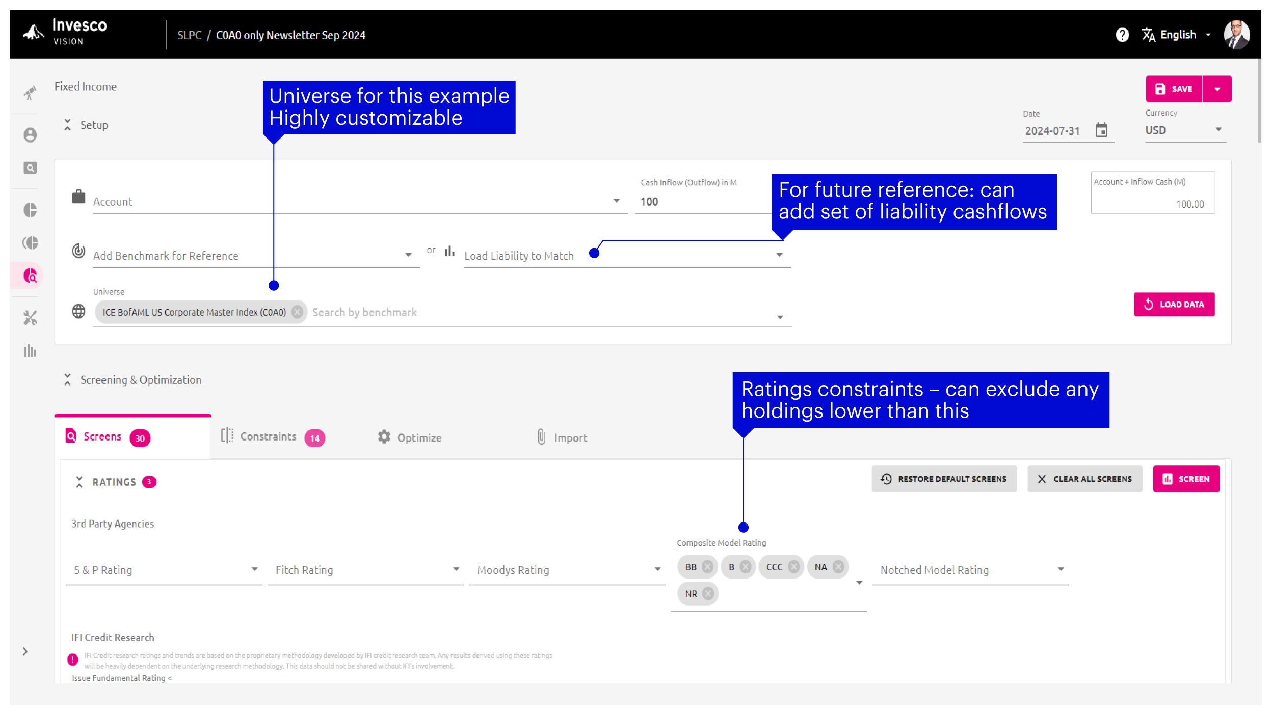
Task: Open the Date calendar picker icon
Action: coord(1101,130)
